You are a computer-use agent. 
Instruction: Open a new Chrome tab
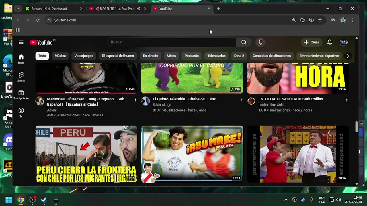[x=218, y=9]
